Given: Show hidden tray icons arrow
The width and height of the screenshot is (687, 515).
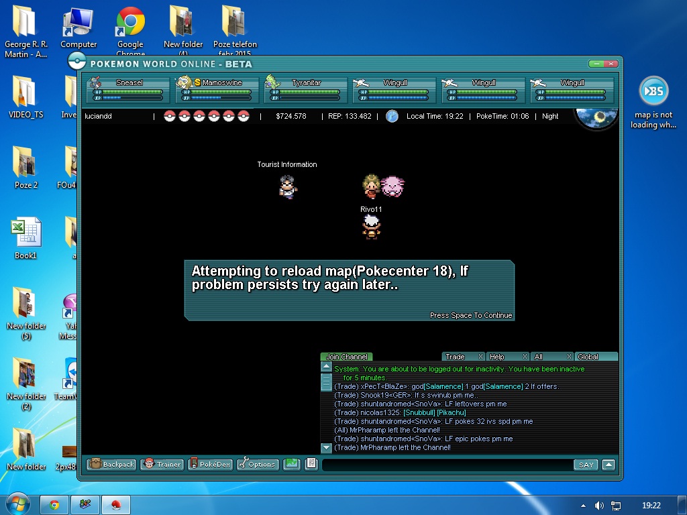Looking at the screenshot, I should 583,506.
